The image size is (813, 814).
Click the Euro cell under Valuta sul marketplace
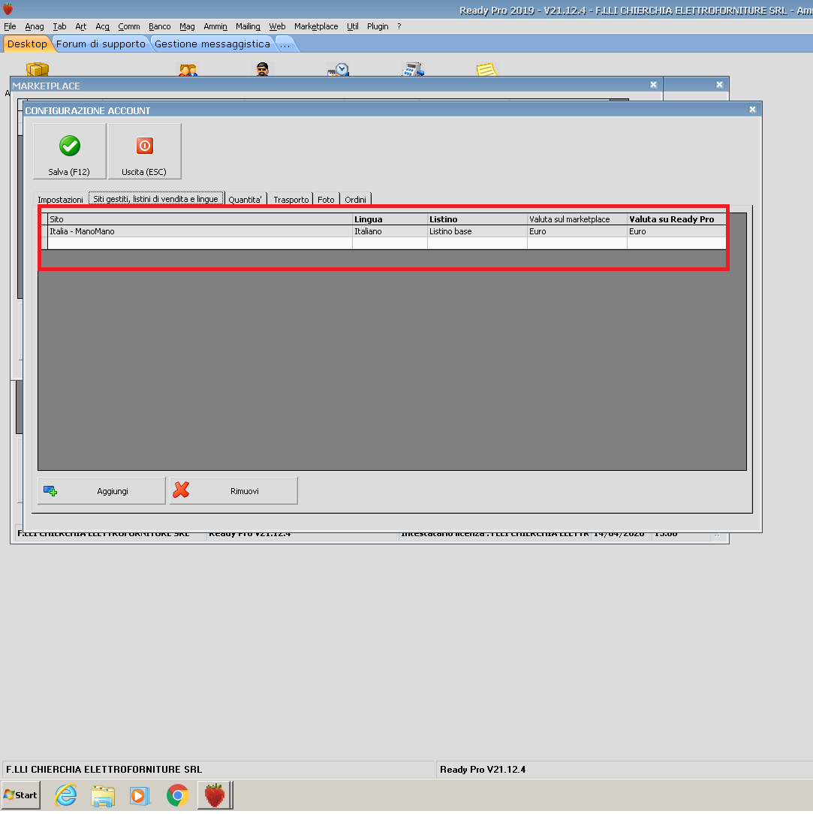577,231
